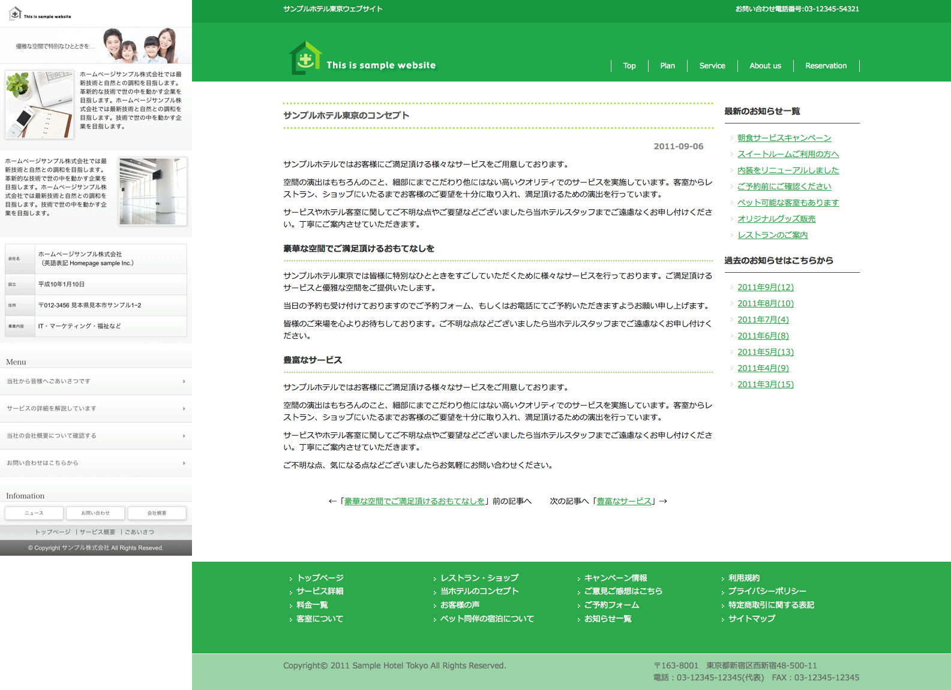Go to previous article 豪華な空間 link
951x690 pixels.
pos(414,501)
